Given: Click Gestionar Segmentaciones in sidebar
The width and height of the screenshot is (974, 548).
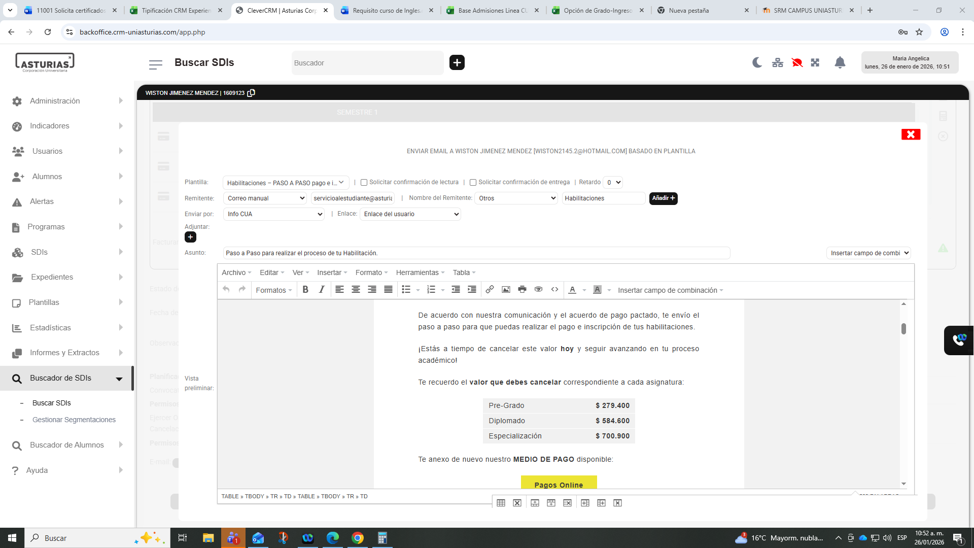Looking at the screenshot, I should click(x=74, y=420).
